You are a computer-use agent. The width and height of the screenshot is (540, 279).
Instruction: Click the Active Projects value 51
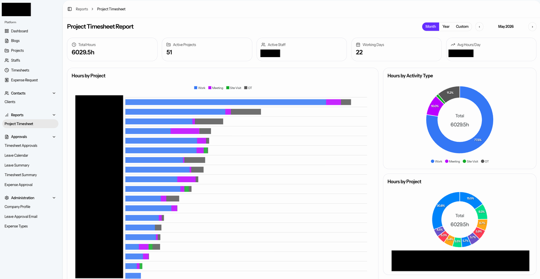169,52
